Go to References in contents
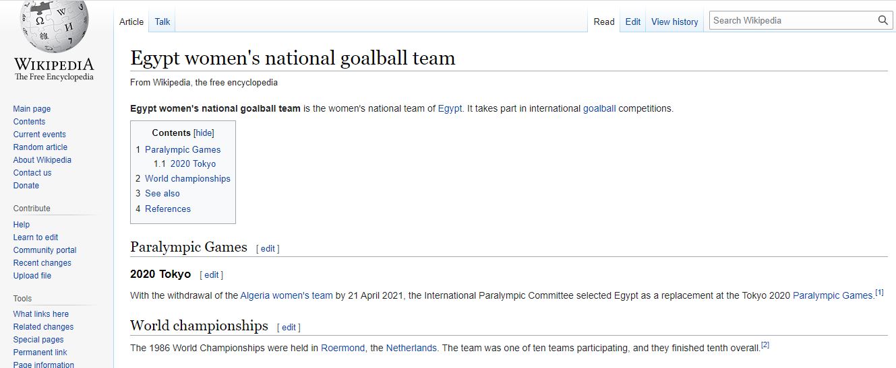896x368 pixels. point(168,209)
